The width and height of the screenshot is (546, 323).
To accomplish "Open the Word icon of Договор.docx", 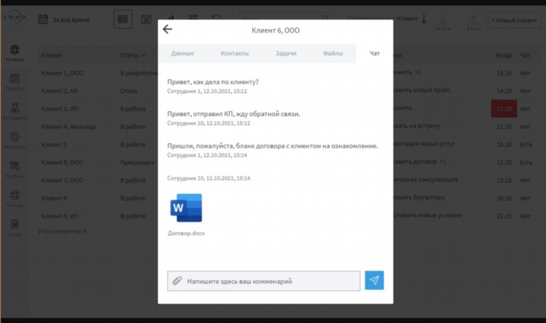I will click(x=186, y=208).
